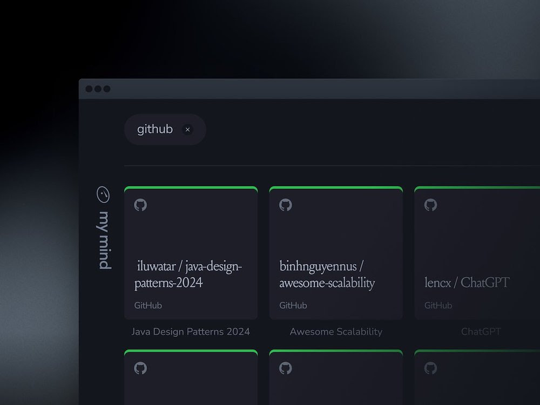Select the ChatGPT caption below card

click(x=481, y=332)
